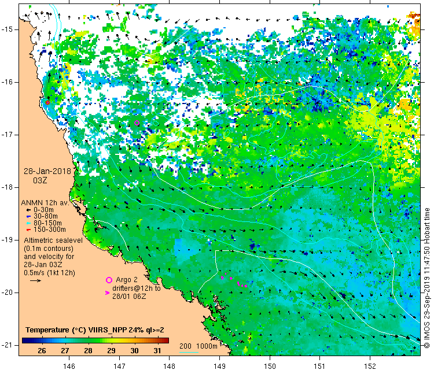Click the 146 longitude axis label
Image resolution: width=434 pixels, height=370 pixels.
point(69,366)
